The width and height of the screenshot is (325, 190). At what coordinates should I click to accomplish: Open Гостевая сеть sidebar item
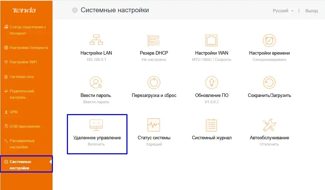tap(19, 77)
